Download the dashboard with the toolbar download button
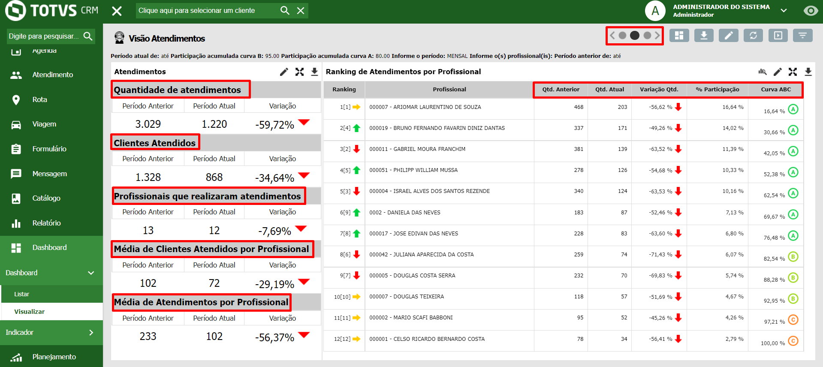Image resolution: width=823 pixels, height=367 pixels. (x=704, y=36)
